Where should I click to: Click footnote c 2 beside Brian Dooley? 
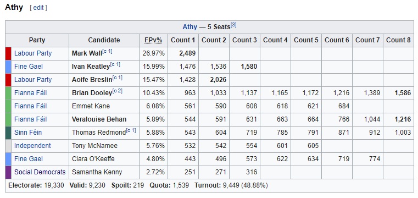coord(117,91)
